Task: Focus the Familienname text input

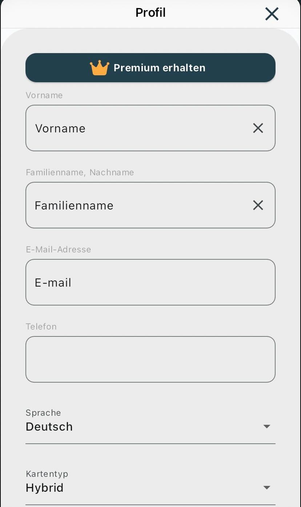Action: point(138,205)
